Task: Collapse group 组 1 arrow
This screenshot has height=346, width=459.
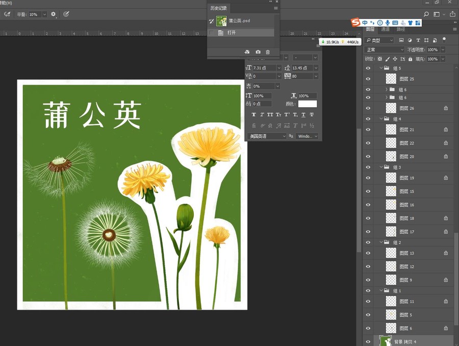Action: pyautogui.click(x=381, y=290)
